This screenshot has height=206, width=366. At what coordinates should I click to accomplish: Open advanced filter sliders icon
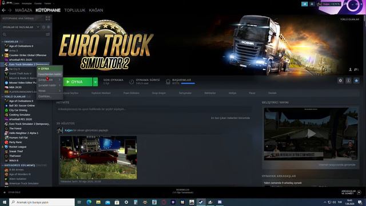tap(48, 34)
